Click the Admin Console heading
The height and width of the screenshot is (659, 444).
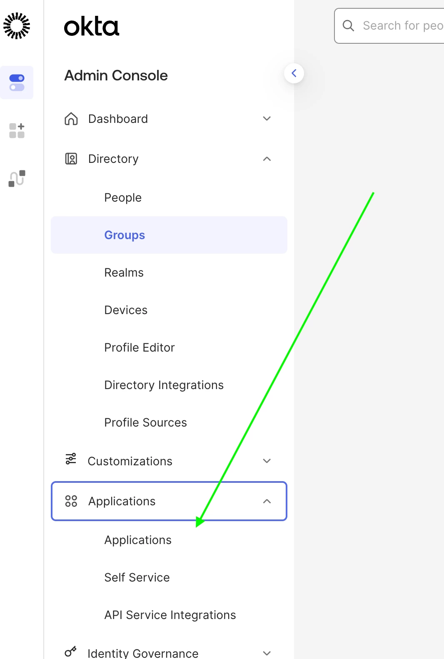(116, 75)
